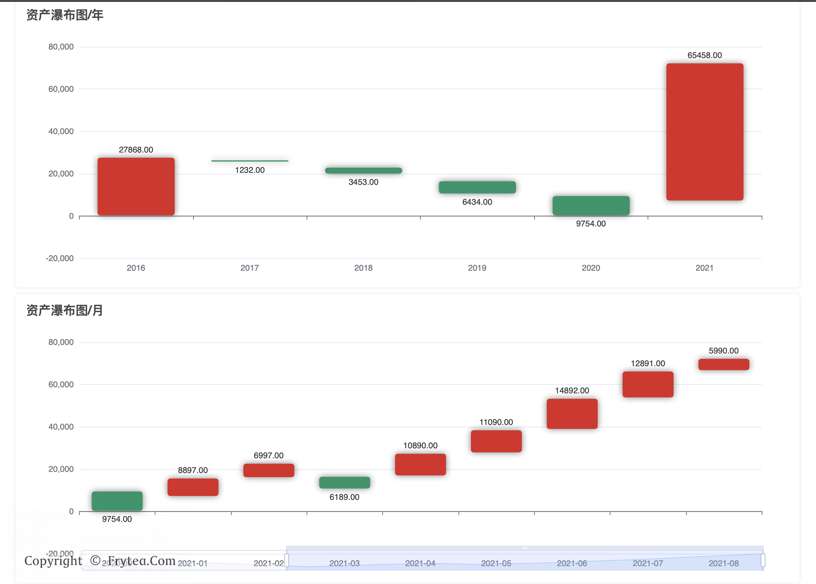816x584 pixels.
Task: Click the thin green 2017 bar
Action: (x=250, y=161)
